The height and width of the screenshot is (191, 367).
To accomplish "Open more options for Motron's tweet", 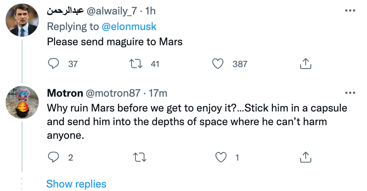I will point(350,93).
